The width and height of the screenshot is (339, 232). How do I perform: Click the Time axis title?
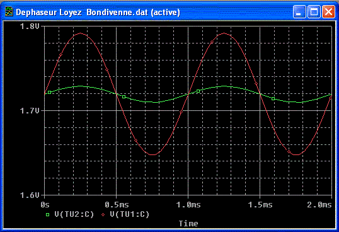(x=188, y=224)
